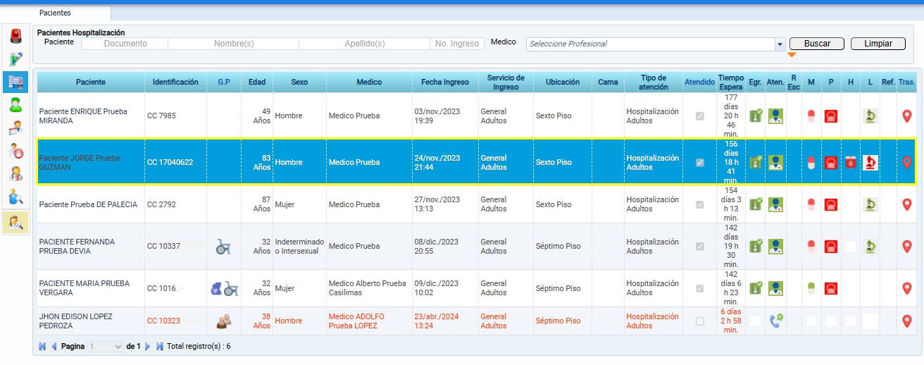The width and height of the screenshot is (924, 365).
Task: Toggle Atendido checkbox for Prueba DE PALECIA
Action: coord(699,204)
